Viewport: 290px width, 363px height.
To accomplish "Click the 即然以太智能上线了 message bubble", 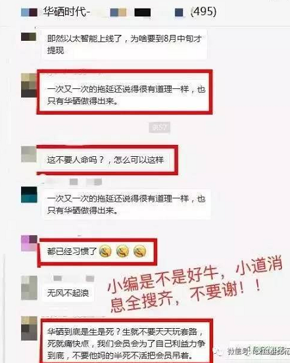I will pyautogui.click(x=124, y=44).
